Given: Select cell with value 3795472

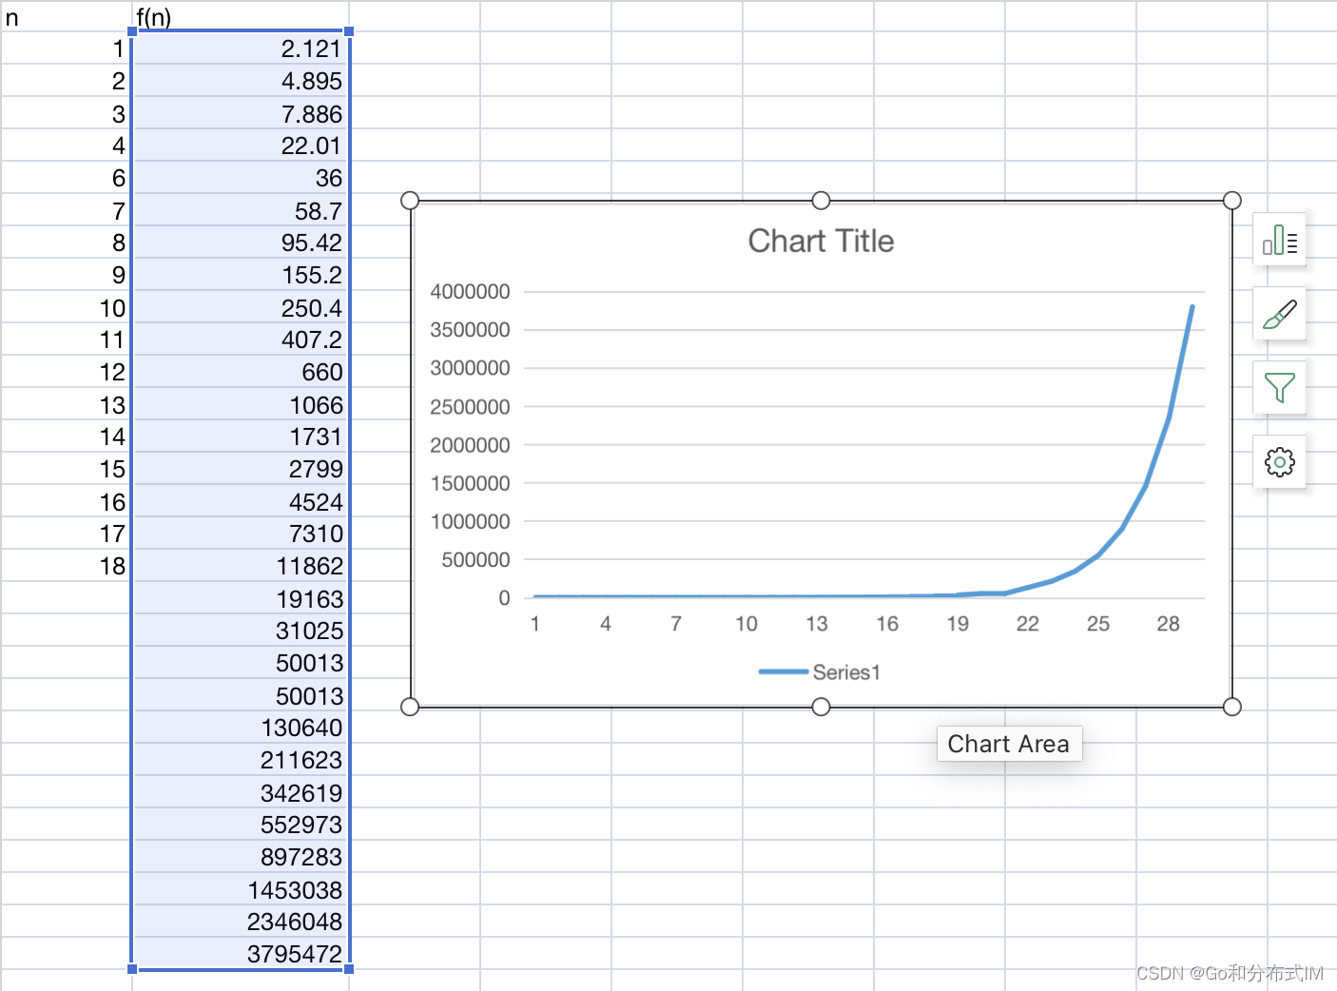Looking at the screenshot, I should point(241,954).
